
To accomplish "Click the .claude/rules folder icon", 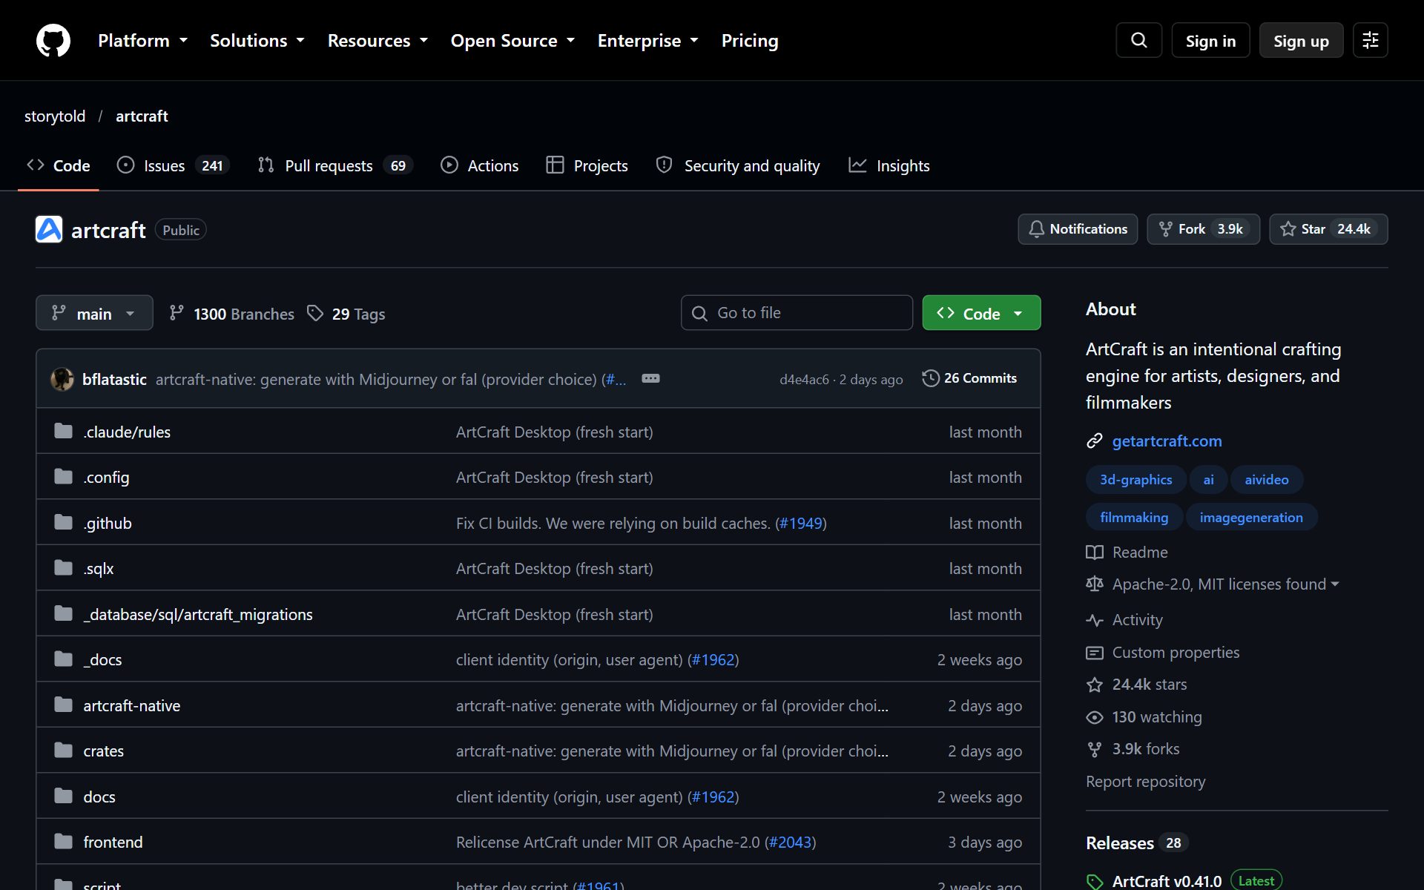I will coord(64,431).
